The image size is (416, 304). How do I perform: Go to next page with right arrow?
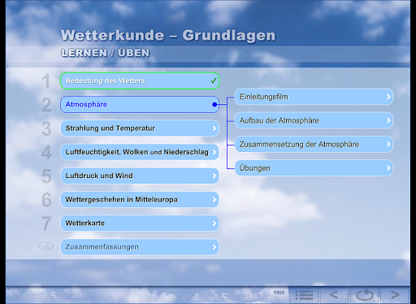point(395,295)
